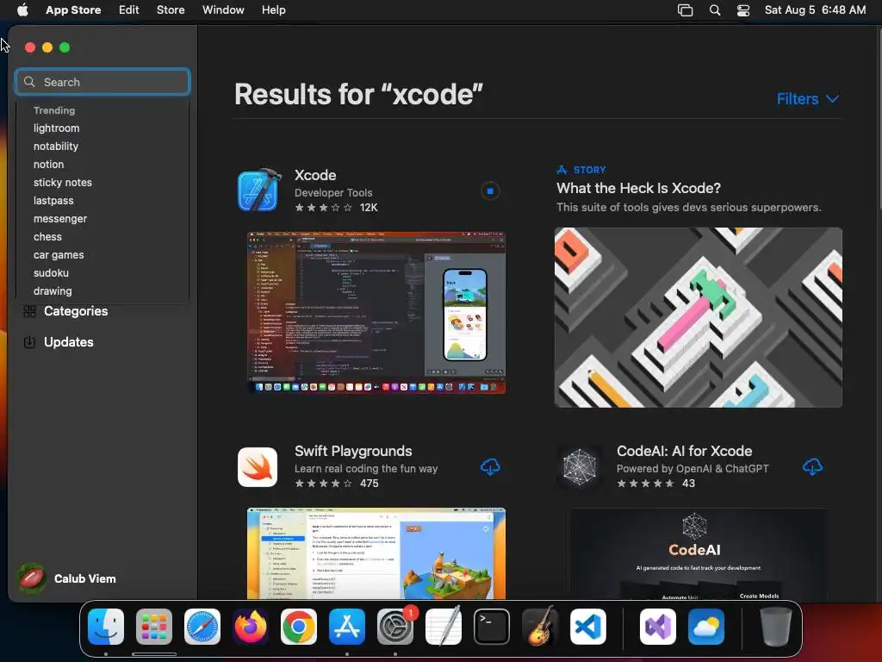The height and width of the screenshot is (662, 882).
Task: Open Finder in the Dock
Action: click(106, 626)
